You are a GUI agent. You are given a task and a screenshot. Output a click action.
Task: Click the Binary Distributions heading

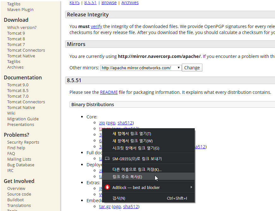(x=93, y=105)
